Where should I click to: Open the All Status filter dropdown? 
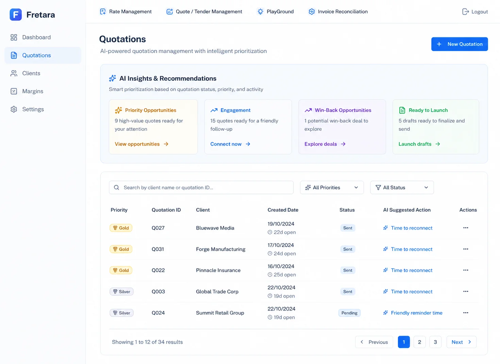click(402, 187)
